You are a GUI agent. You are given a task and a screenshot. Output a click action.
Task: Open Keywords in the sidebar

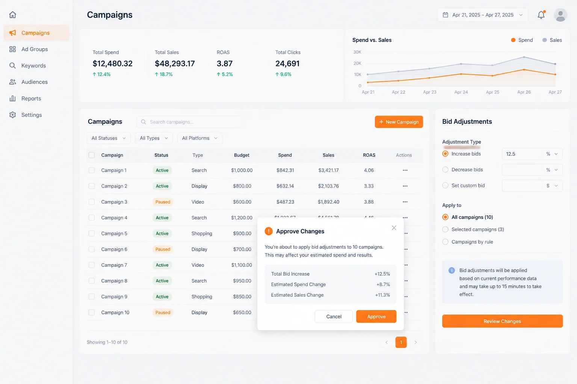(36, 66)
